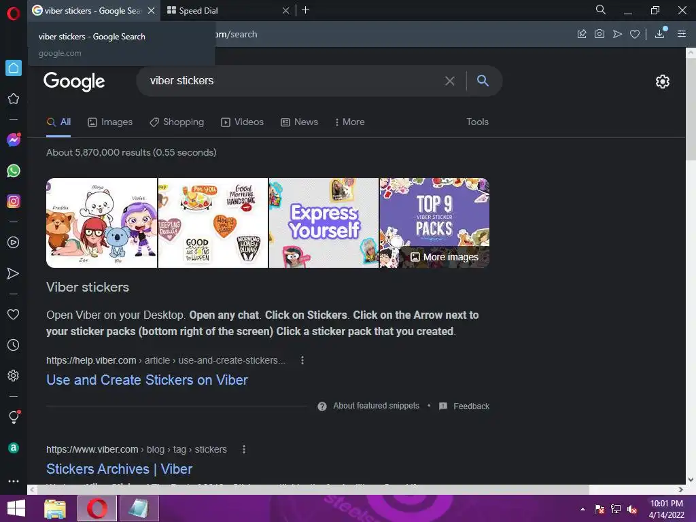
Task: Open Google quick settings gear
Action: click(x=662, y=82)
